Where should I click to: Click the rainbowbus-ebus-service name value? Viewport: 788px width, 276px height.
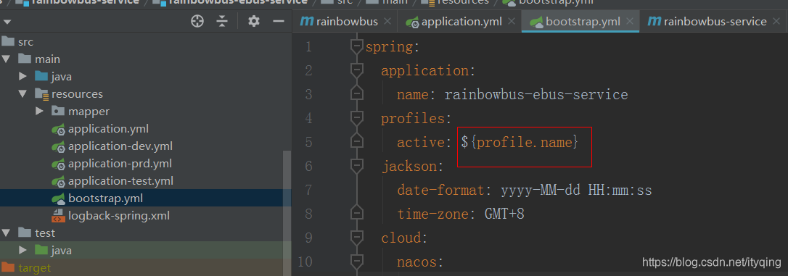[x=536, y=95]
